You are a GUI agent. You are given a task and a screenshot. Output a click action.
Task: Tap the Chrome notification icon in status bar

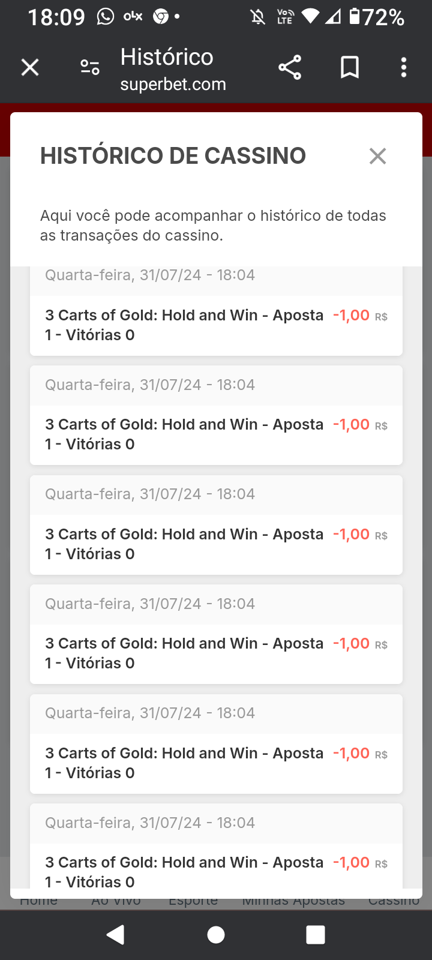coord(161,16)
